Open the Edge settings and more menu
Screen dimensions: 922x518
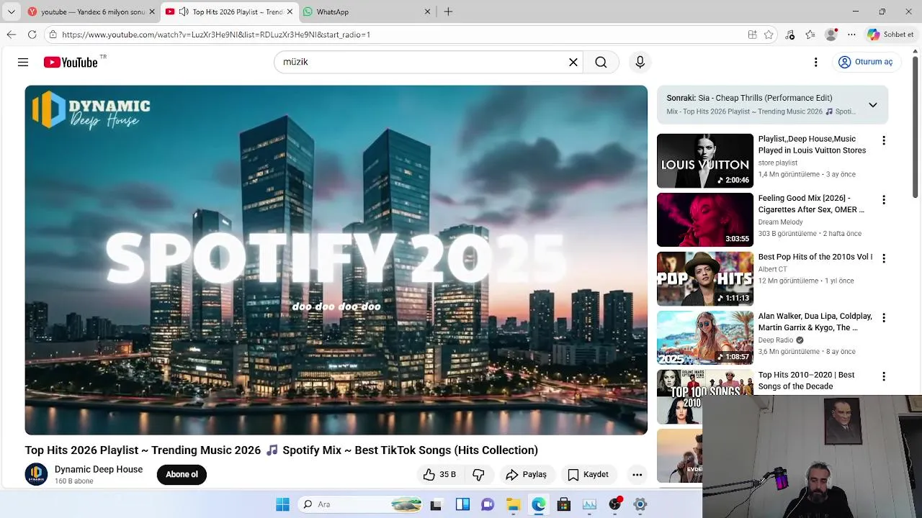pyautogui.click(x=851, y=35)
